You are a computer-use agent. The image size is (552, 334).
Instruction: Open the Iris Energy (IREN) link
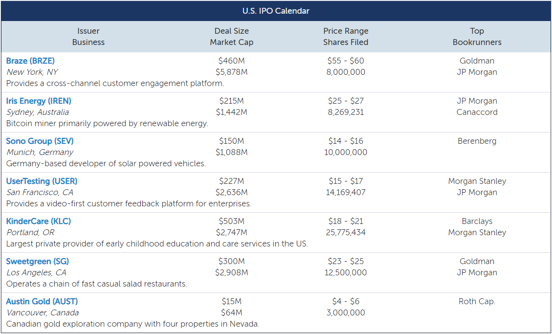tap(39, 101)
